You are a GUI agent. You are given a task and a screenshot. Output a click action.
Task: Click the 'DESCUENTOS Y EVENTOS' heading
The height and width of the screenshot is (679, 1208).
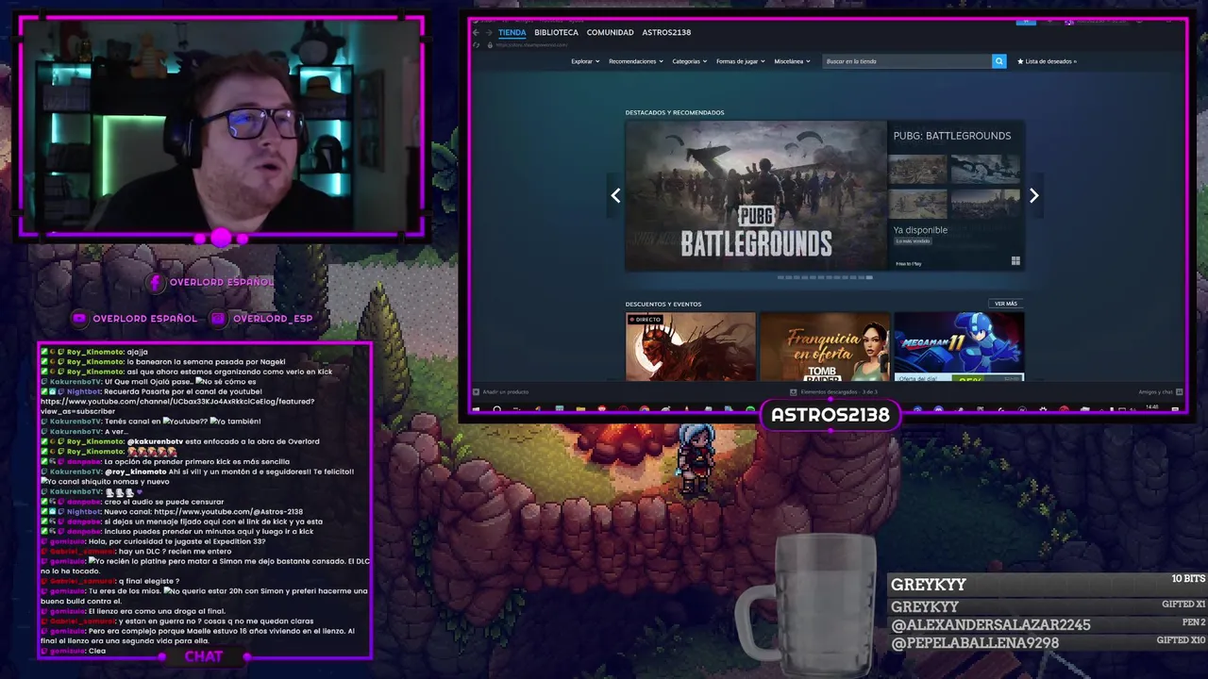pyautogui.click(x=663, y=304)
